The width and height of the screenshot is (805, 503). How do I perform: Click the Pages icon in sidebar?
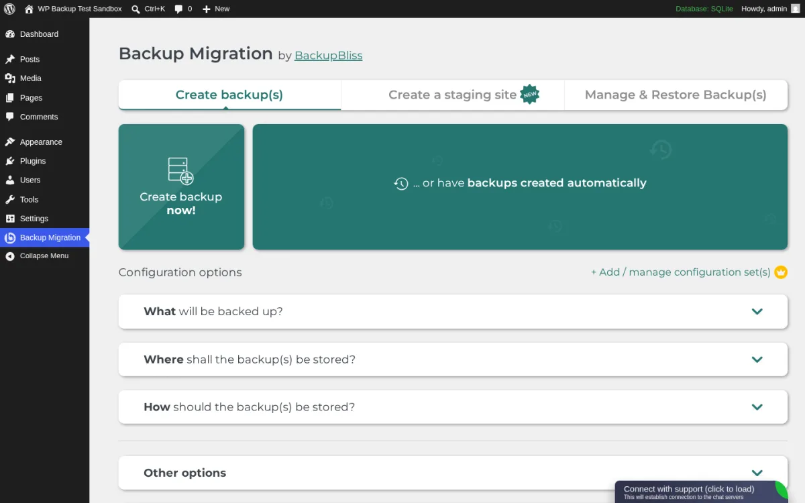tap(10, 98)
